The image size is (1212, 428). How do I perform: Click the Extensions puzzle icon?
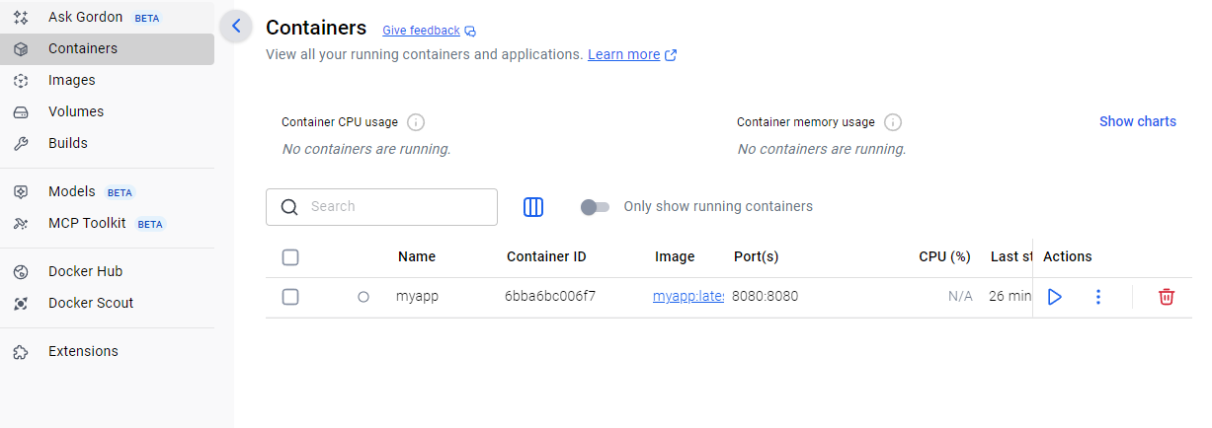pyautogui.click(x=21, y=352)
